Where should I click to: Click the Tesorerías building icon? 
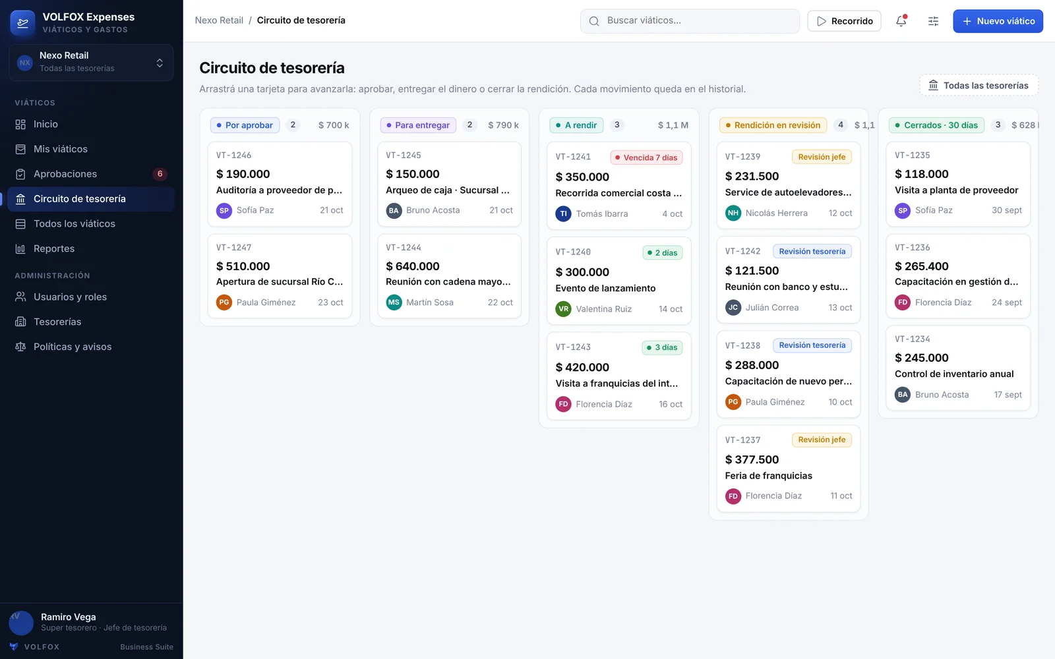20,322
